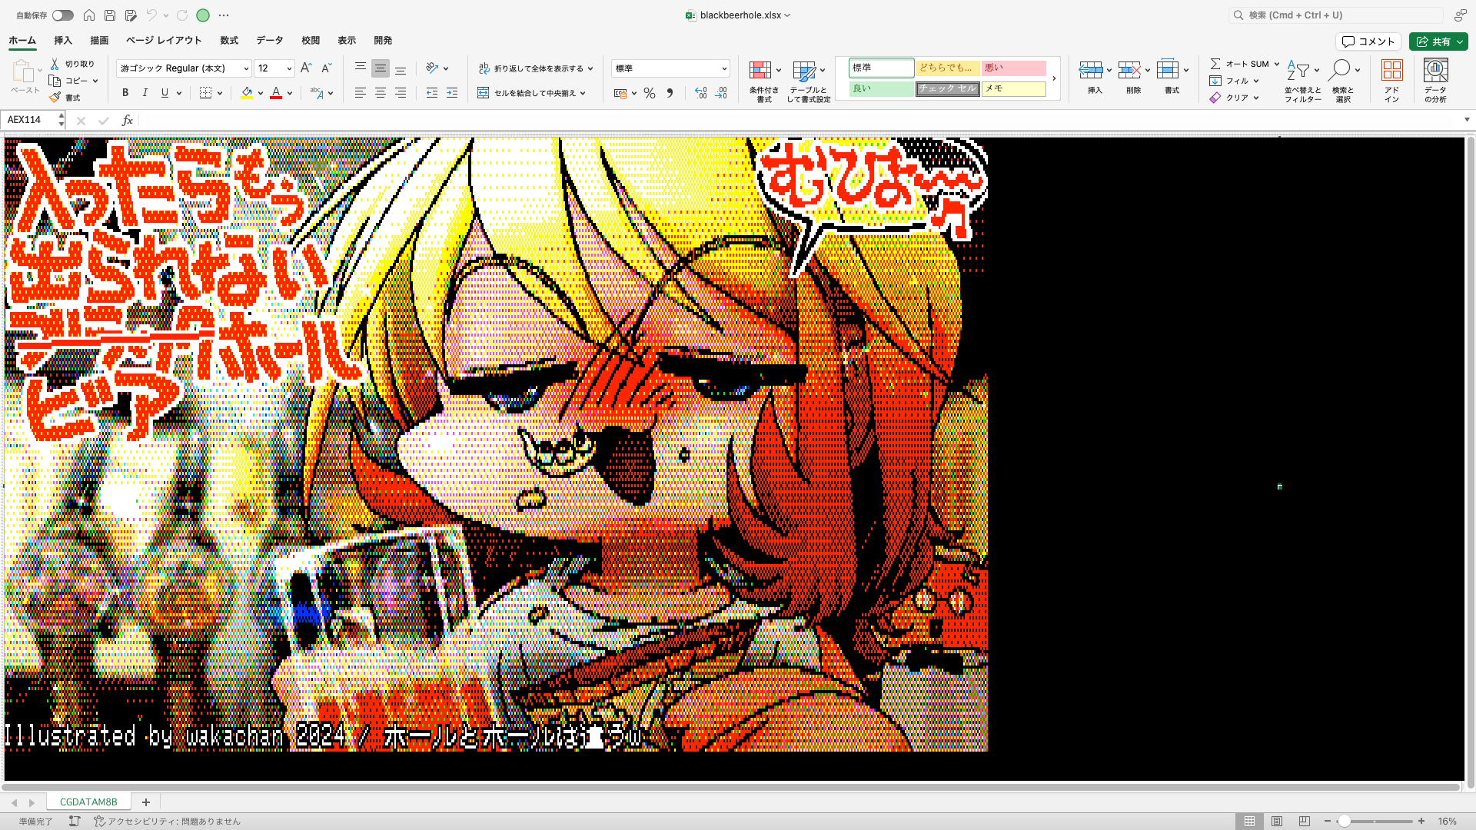Screen dimensions: 1476x830
Task: Click increase indent icon
Action: click(452, 93)
